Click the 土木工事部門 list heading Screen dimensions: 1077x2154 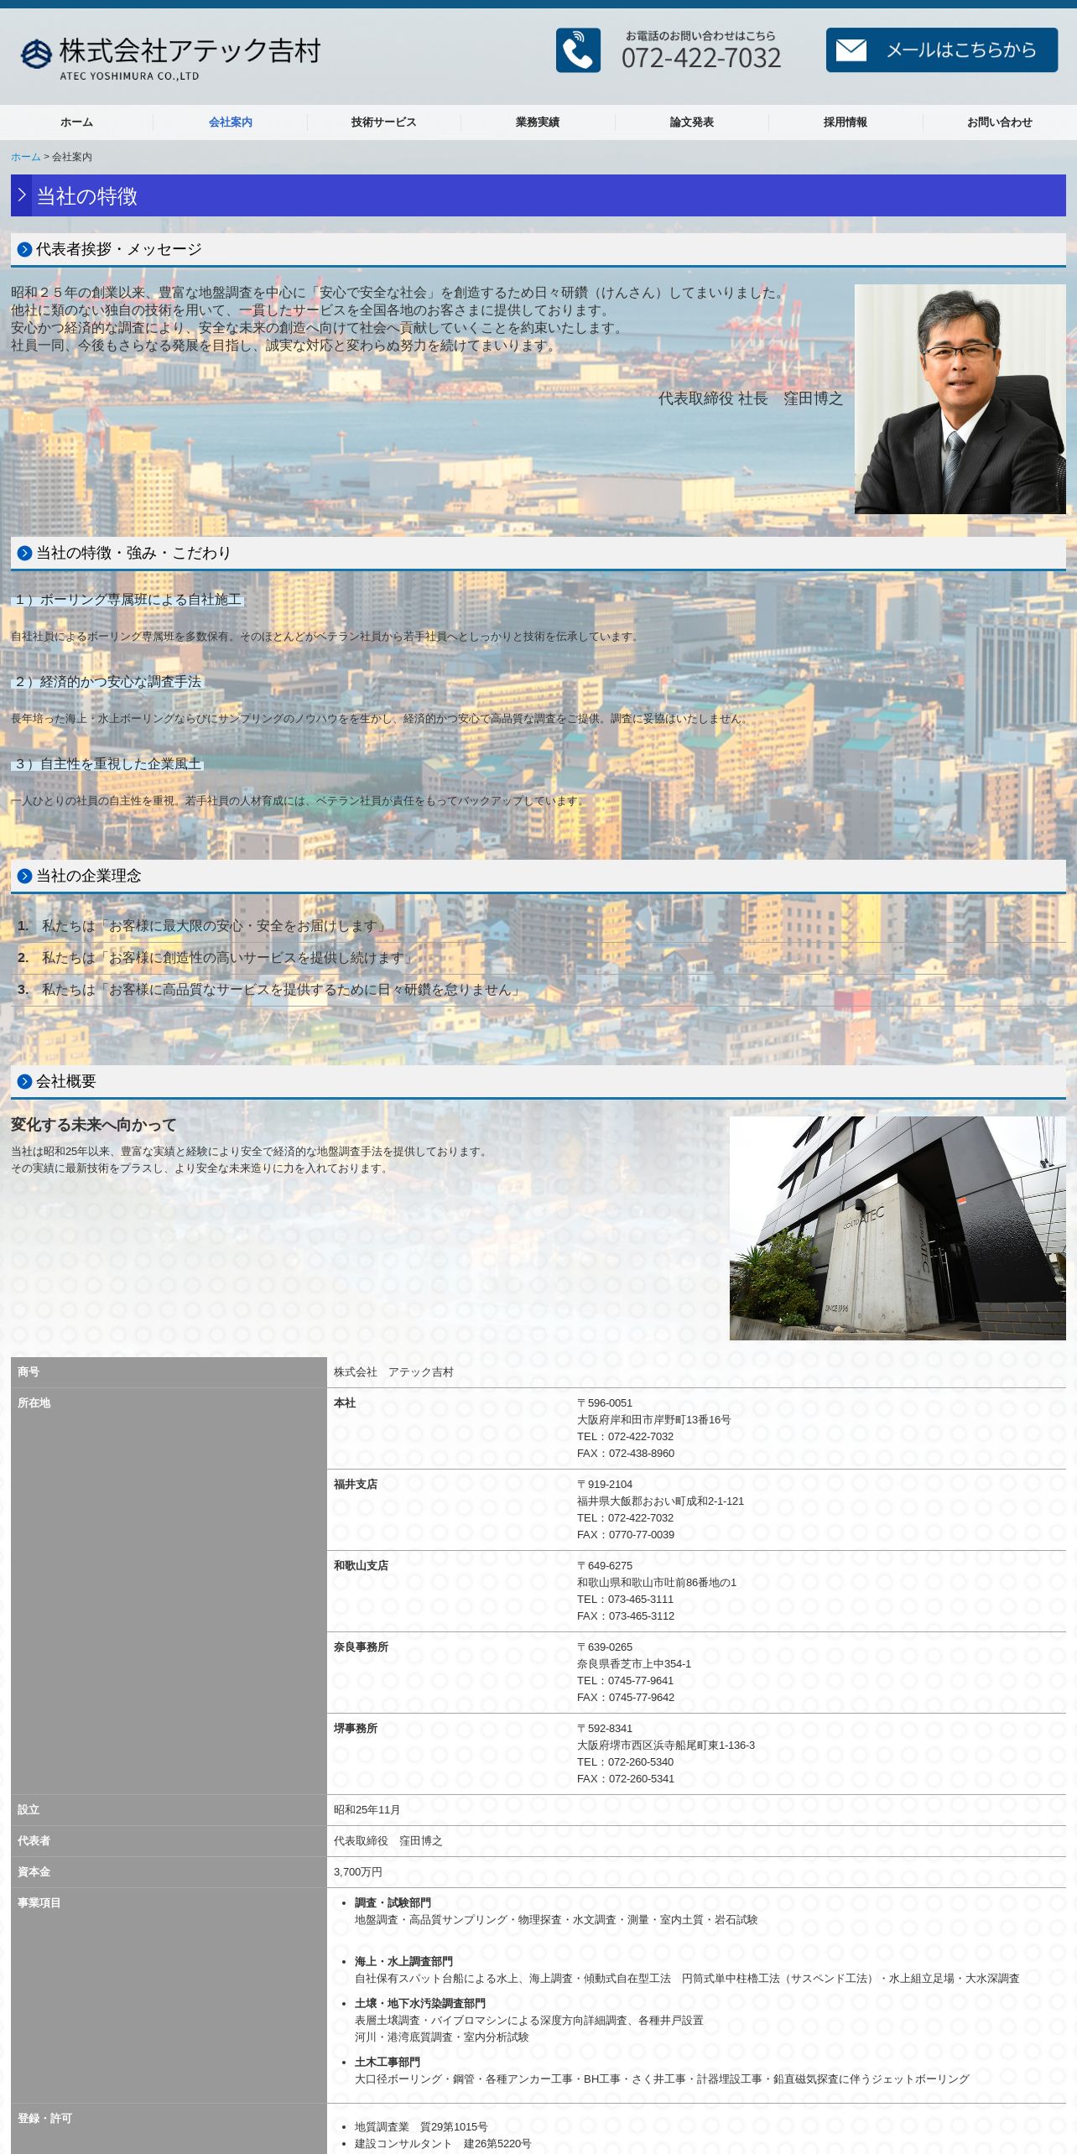click(x=388, y=2063)
